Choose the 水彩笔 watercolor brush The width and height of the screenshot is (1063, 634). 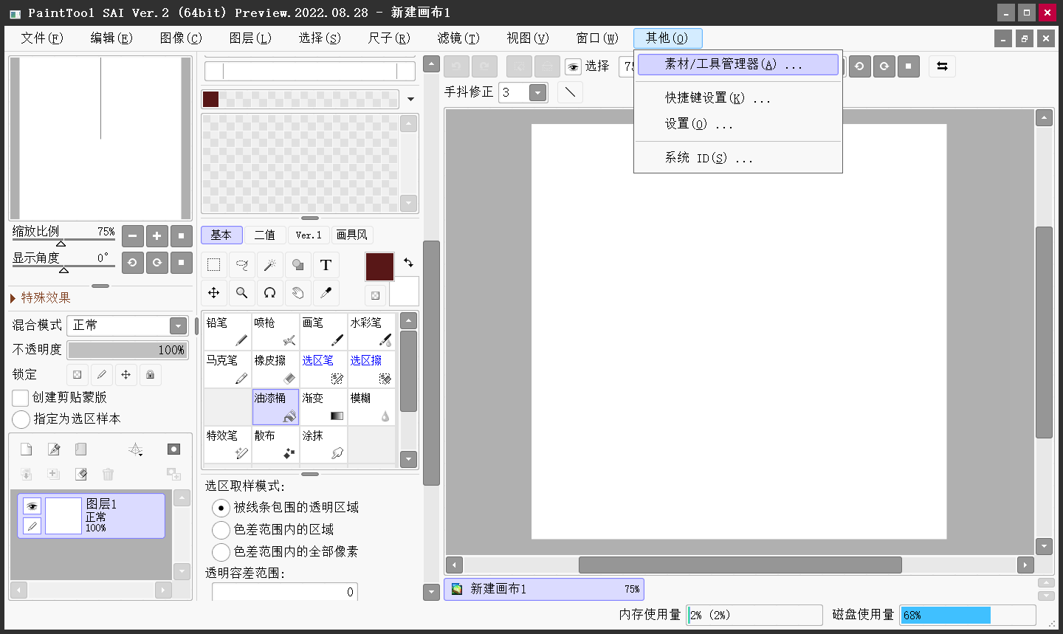[371, 331]
